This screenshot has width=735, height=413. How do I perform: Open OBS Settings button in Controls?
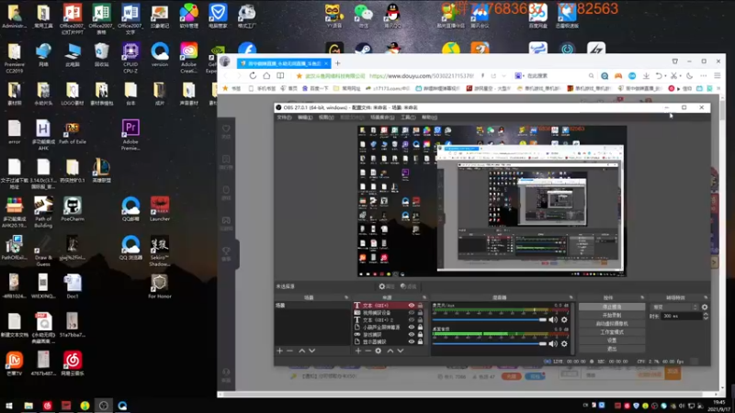point(612,340)
